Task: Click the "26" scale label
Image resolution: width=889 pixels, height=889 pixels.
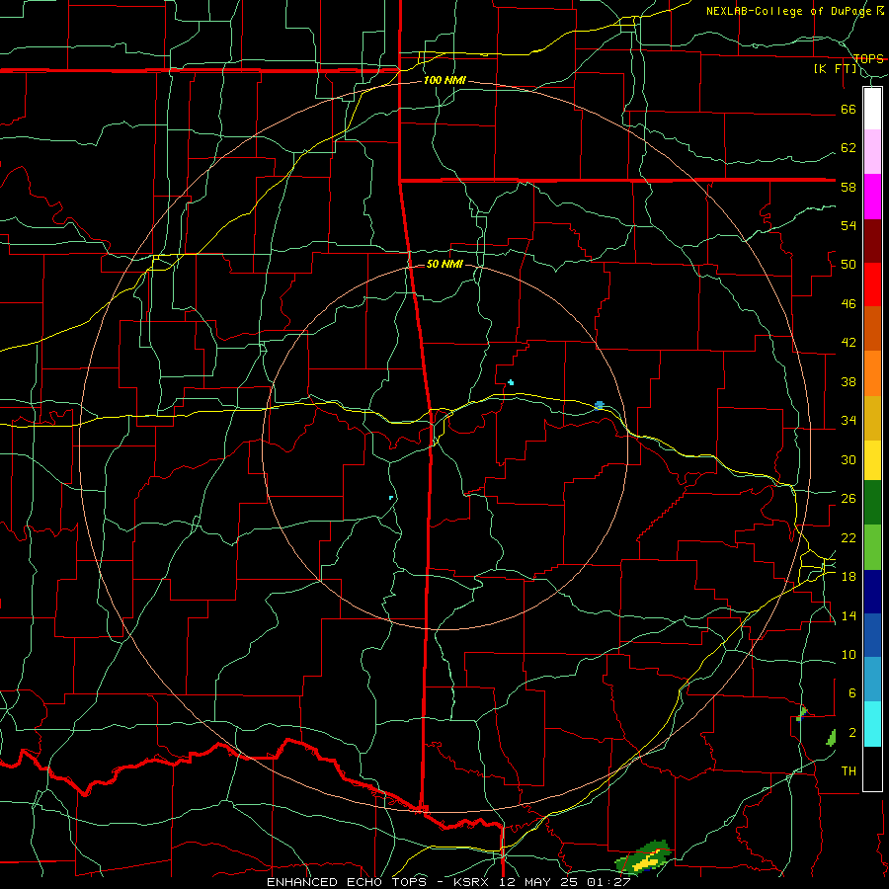Action: tap(849, 499)
